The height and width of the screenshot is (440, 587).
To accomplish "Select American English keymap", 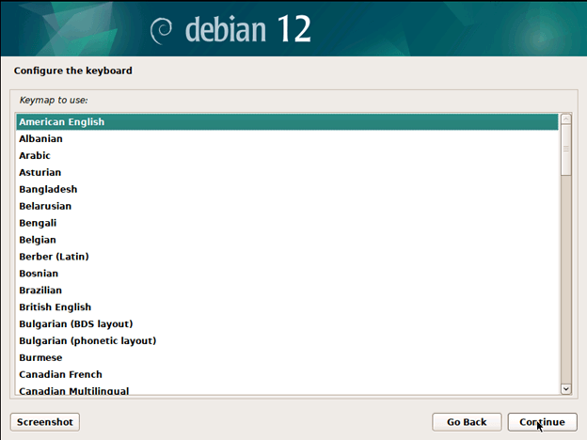I will click(287, 122).
